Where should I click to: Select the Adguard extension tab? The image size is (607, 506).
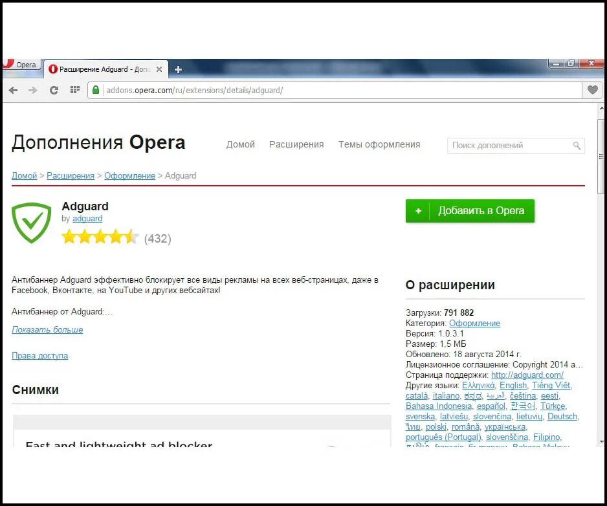(105, 69)
